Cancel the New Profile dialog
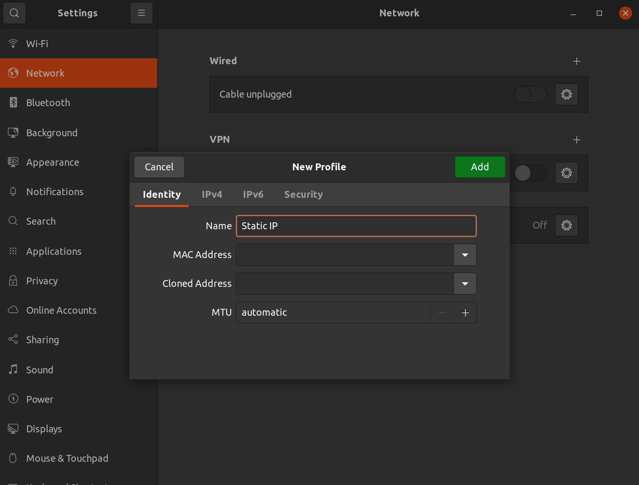Image resolution: width=639 pixels, height=485 pixels. pyautogui.click(x=159, y=167)
